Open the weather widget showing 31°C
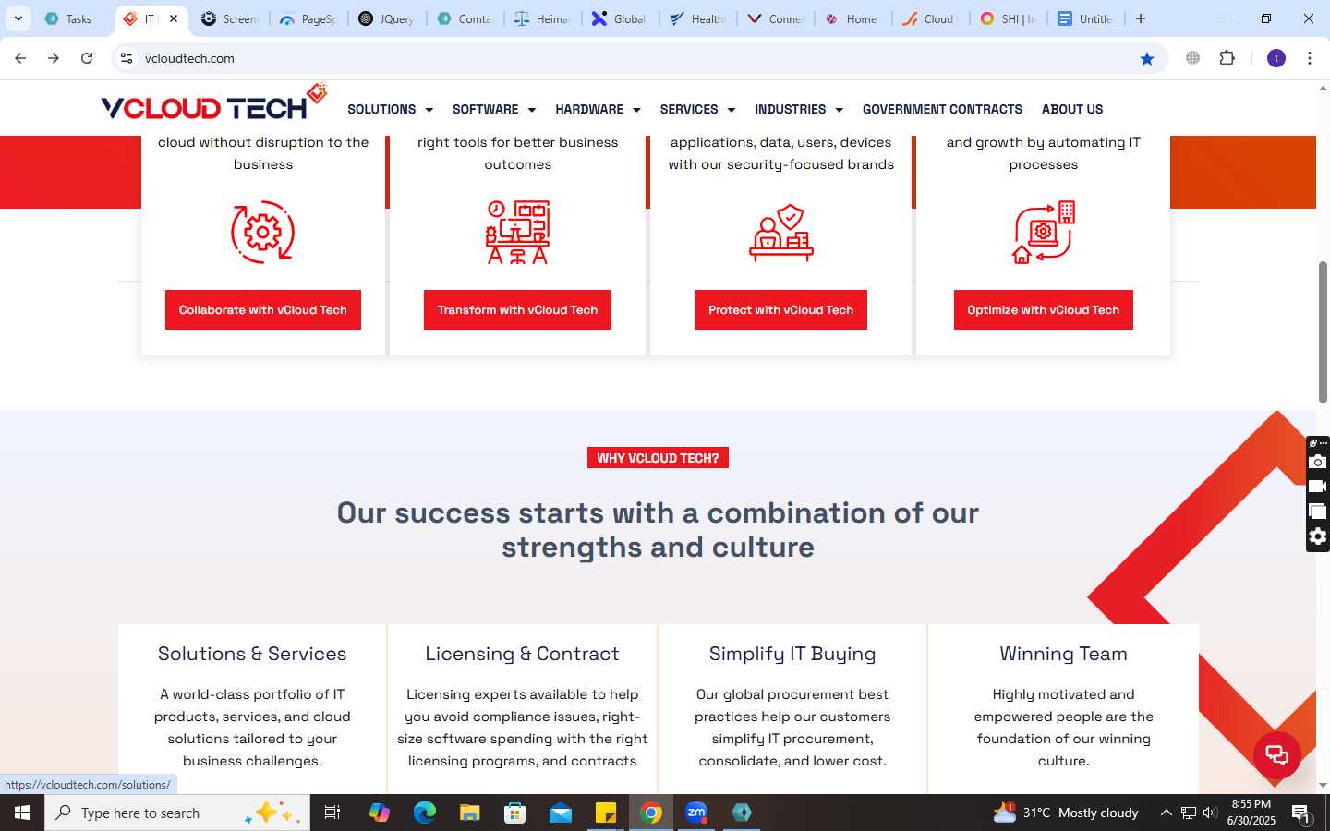 [1066, 813]
